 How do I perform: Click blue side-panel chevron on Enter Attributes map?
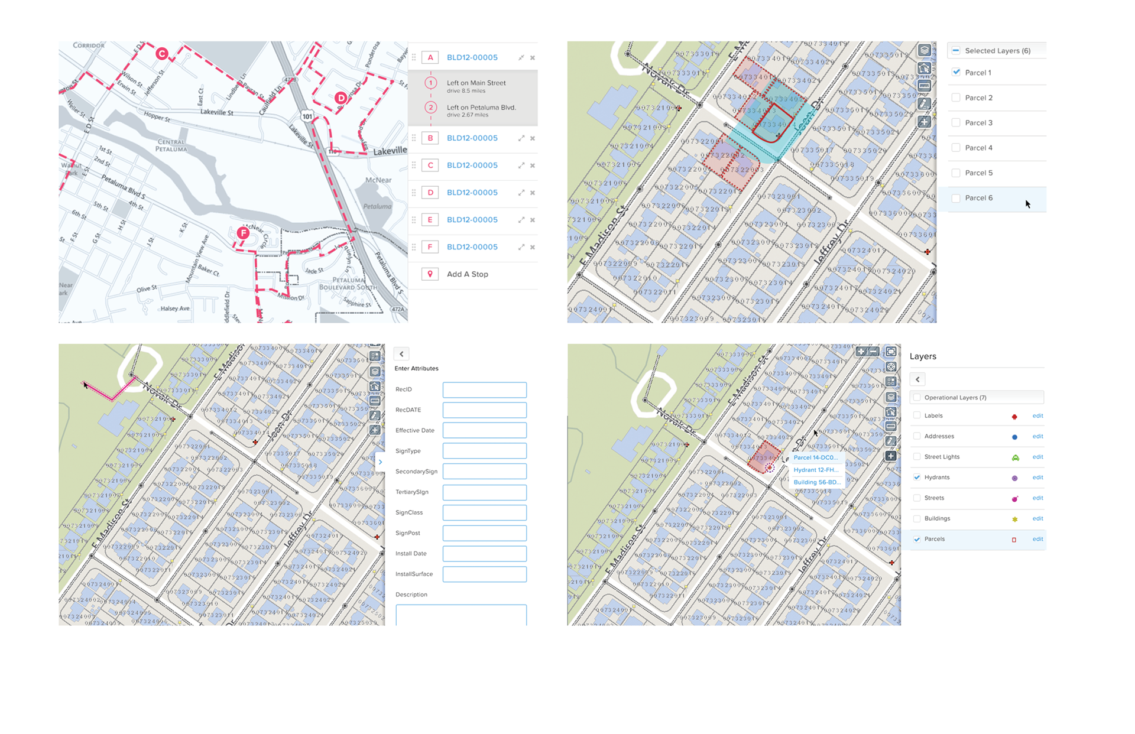pyautogui.click(x=380, y=462)
